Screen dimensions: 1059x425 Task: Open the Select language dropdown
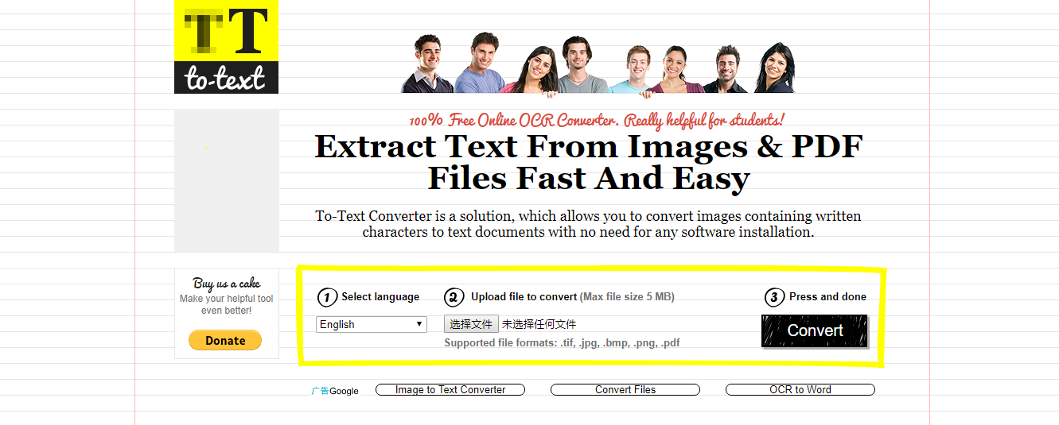(372, 324)
